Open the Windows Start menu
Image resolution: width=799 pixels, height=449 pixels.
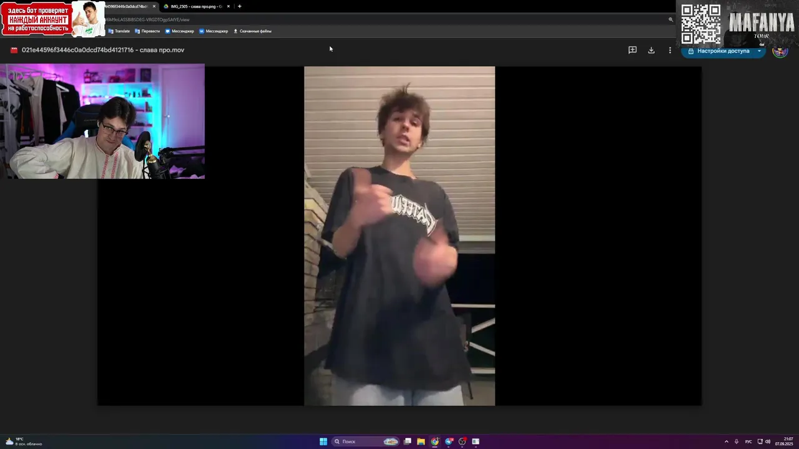[323, 442]
